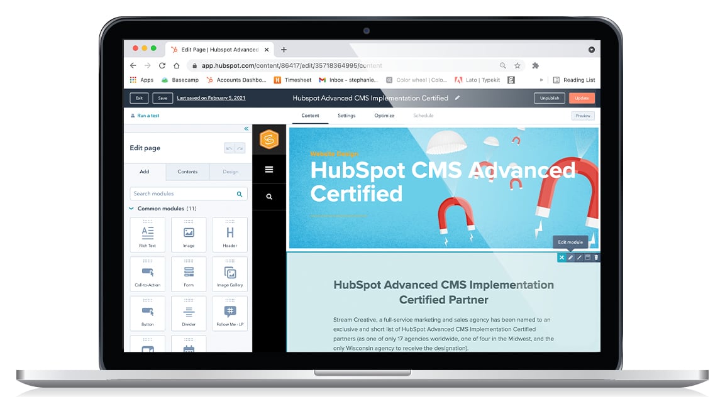Click the Certified Partner section heading
This screenshot has width=725, height=409.
(443, 292)
